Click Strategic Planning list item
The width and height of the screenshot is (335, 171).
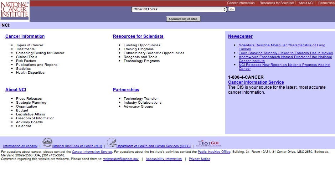click(31, 103)
